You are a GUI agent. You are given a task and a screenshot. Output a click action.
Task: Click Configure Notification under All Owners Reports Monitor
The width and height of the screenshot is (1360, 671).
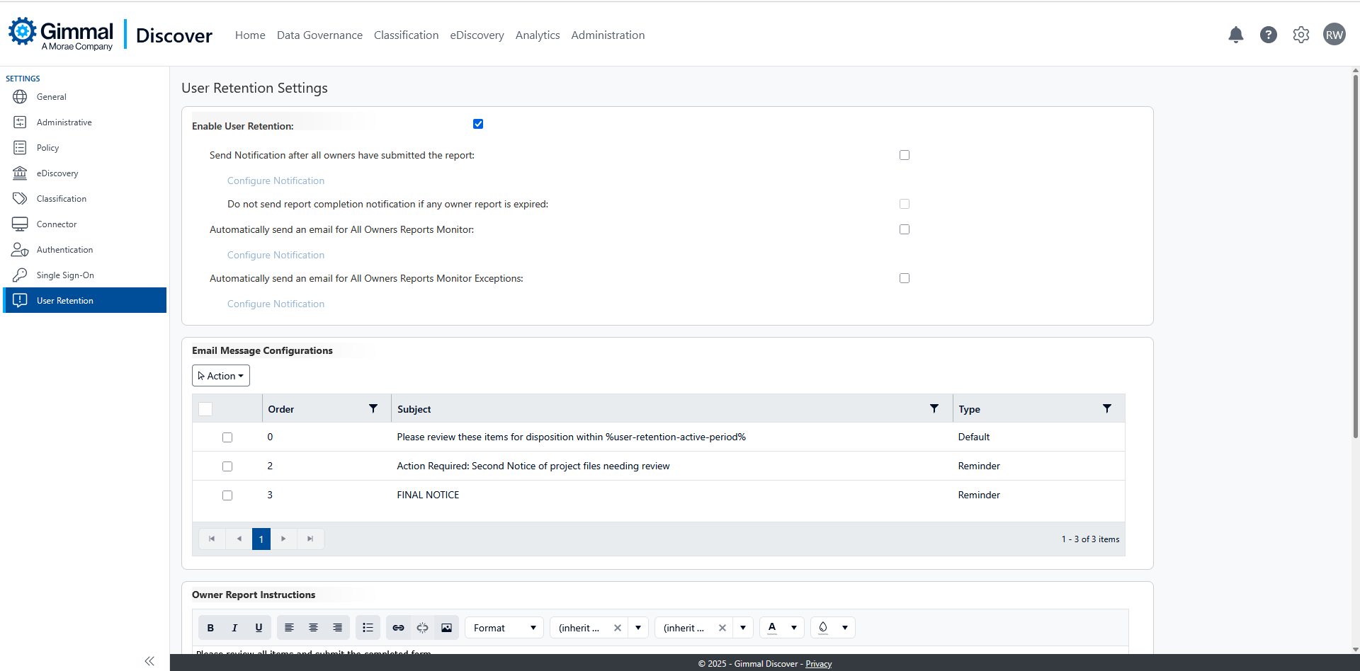pos(275,254)
